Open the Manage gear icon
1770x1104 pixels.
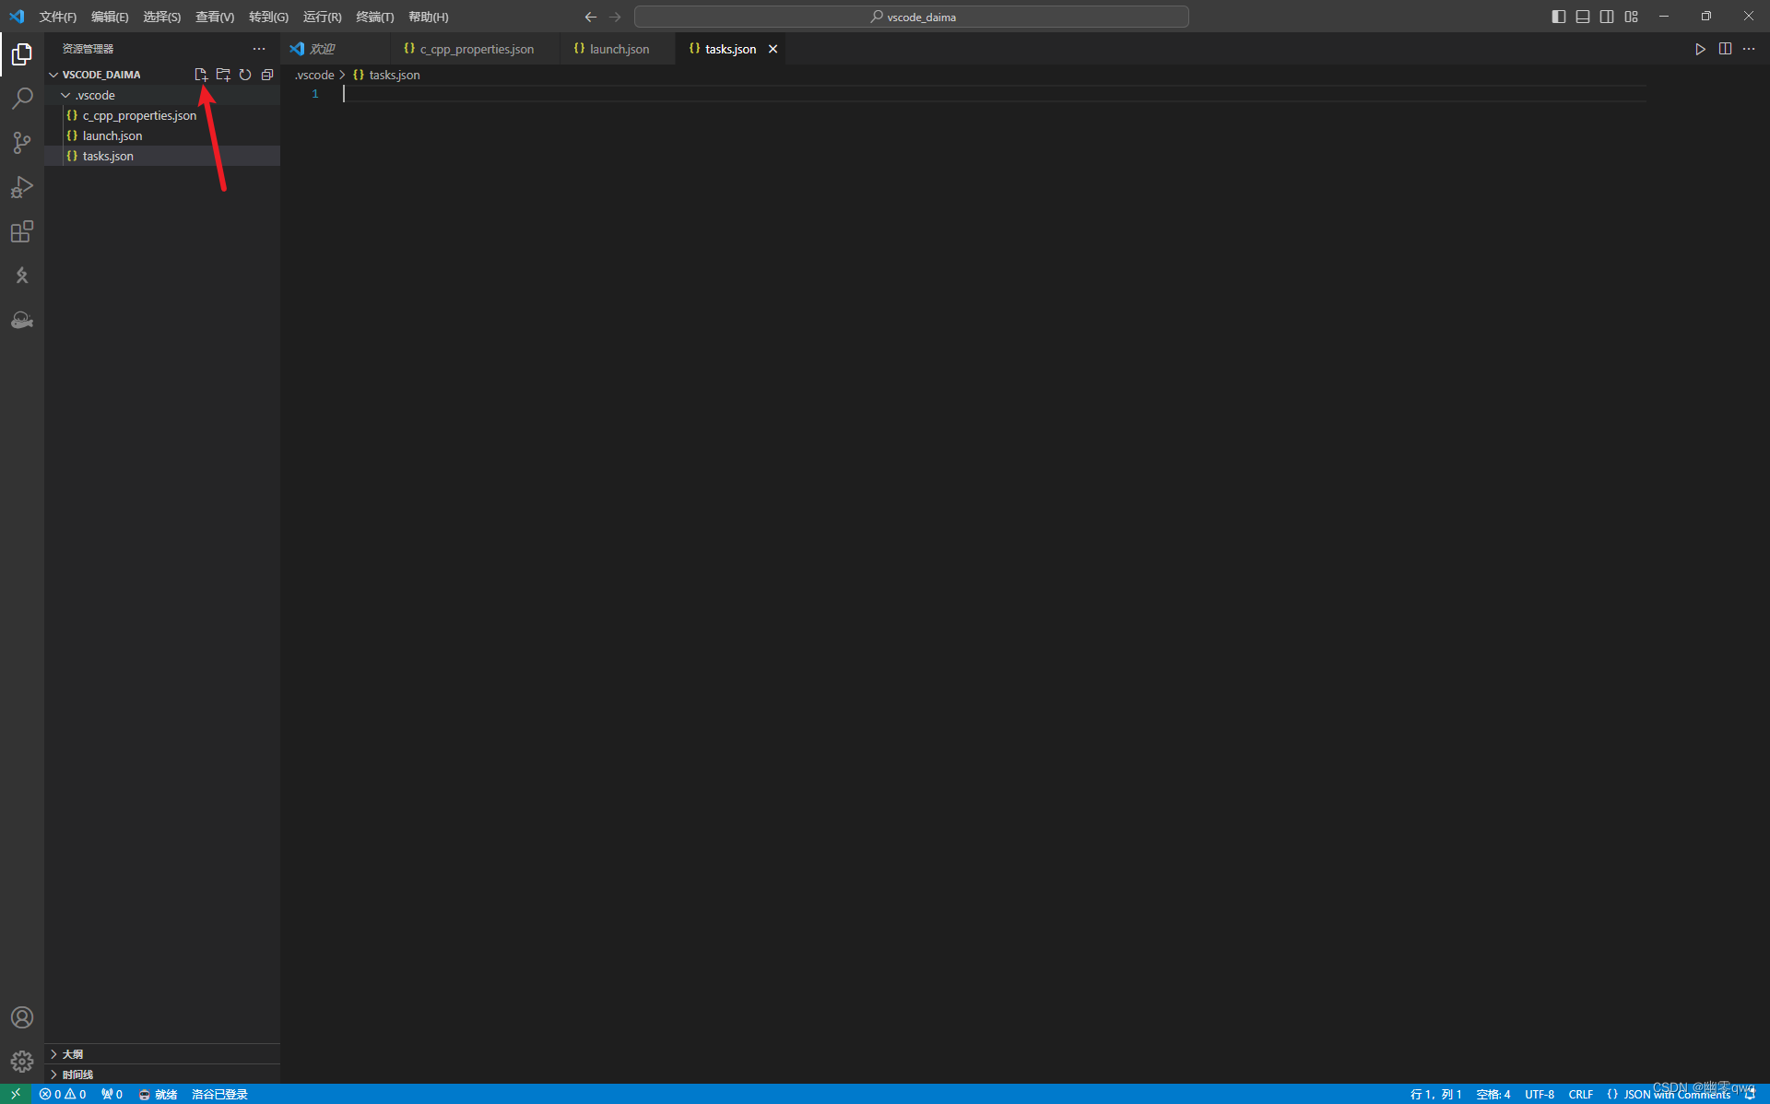pos(22,1062)
